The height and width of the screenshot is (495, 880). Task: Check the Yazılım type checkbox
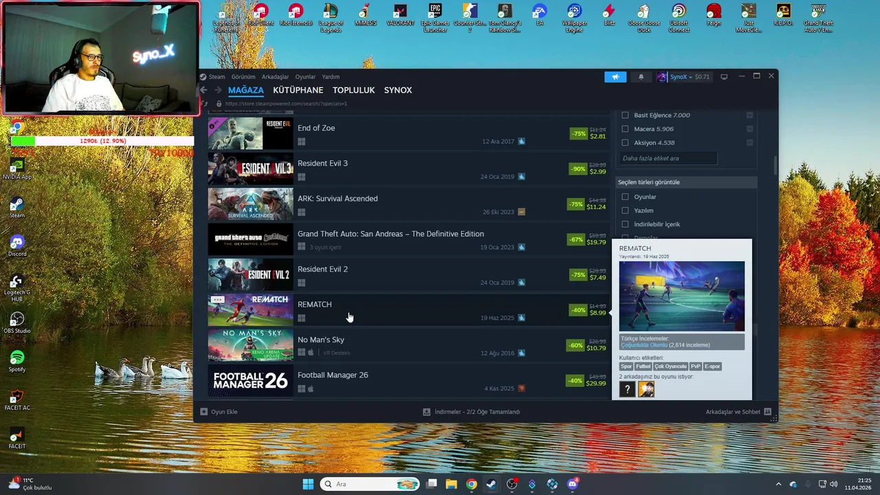pos(625,210)
